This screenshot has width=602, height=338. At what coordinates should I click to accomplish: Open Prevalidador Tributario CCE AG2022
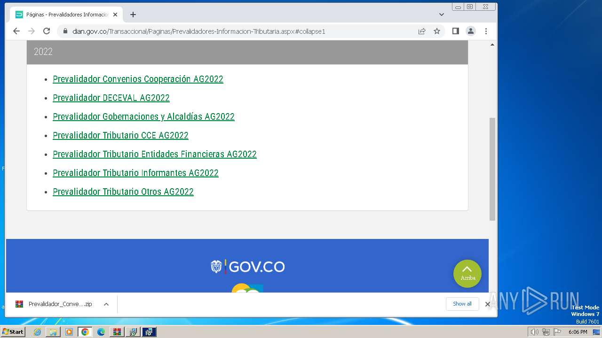point(120,135)
